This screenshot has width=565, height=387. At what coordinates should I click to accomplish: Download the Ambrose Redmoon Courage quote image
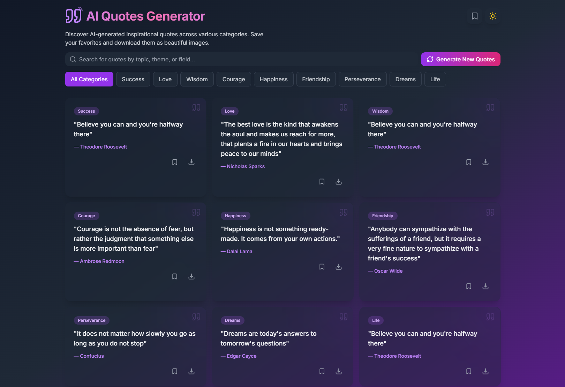[x=191, y=276]
